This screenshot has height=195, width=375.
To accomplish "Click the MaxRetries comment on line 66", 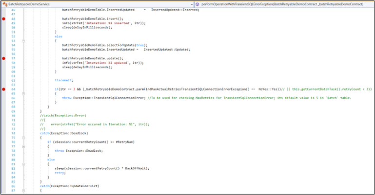I will pos(249,98).
